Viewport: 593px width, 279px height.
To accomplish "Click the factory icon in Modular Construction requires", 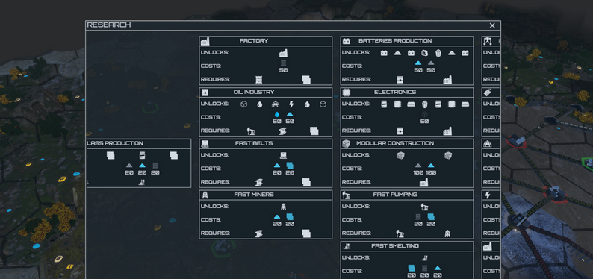I will coord(424,182).
